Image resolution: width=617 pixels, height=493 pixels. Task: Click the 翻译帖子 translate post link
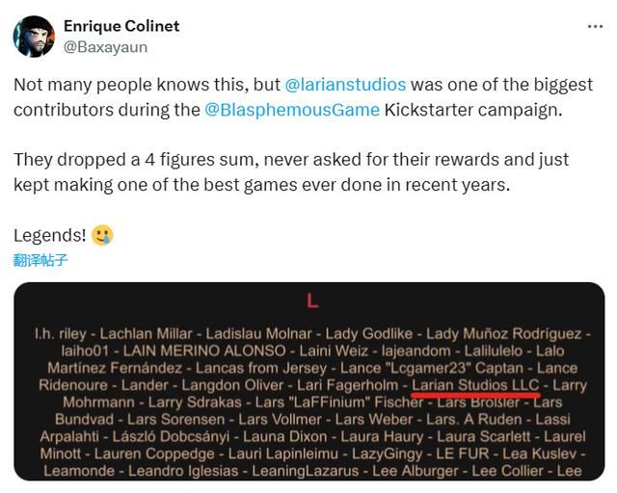pos(40,260)
